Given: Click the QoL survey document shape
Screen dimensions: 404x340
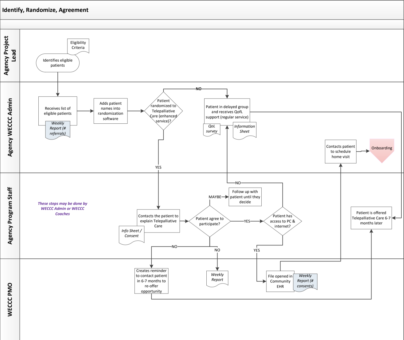Looking at the screenshot, I should (x=212, y=129).
